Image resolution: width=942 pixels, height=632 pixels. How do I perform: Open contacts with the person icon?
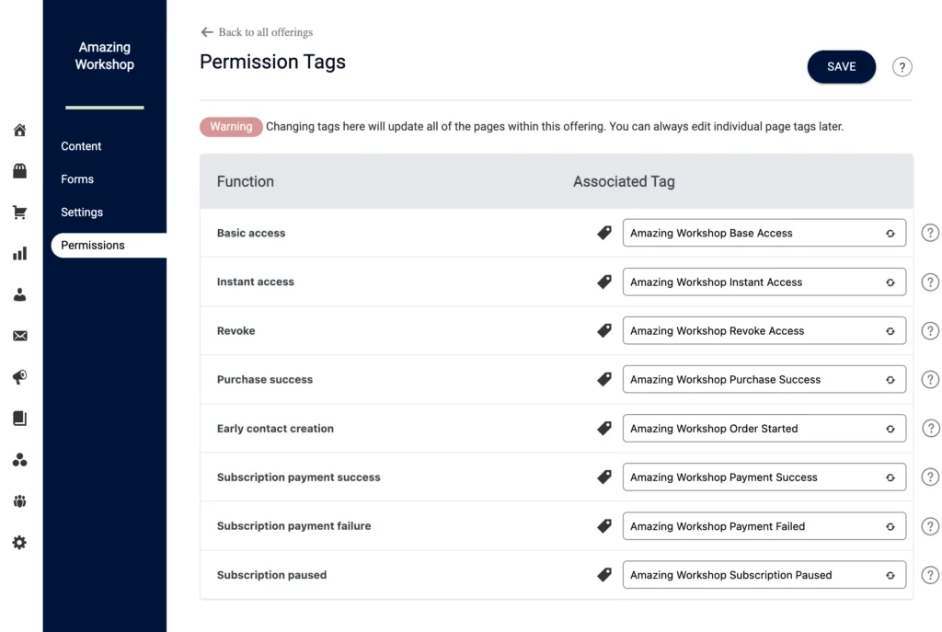click(19, 294)
